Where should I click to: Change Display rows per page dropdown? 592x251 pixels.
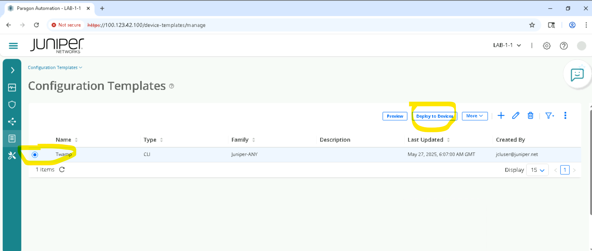click(537, 170)
